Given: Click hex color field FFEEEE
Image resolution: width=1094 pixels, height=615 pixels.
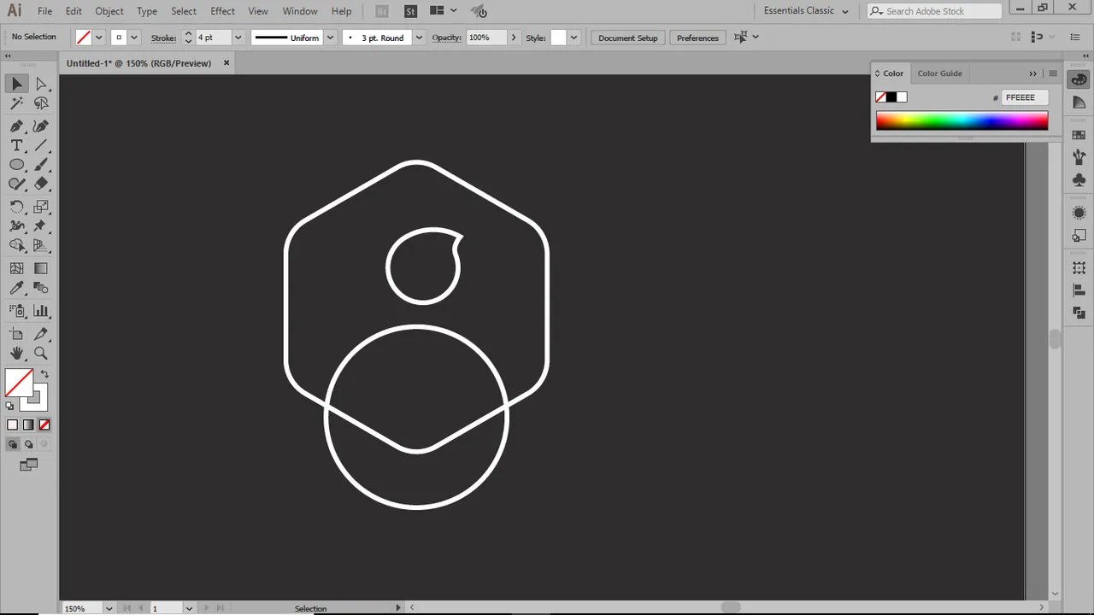Looking at the screenshot, I should tap(1025, 97).
